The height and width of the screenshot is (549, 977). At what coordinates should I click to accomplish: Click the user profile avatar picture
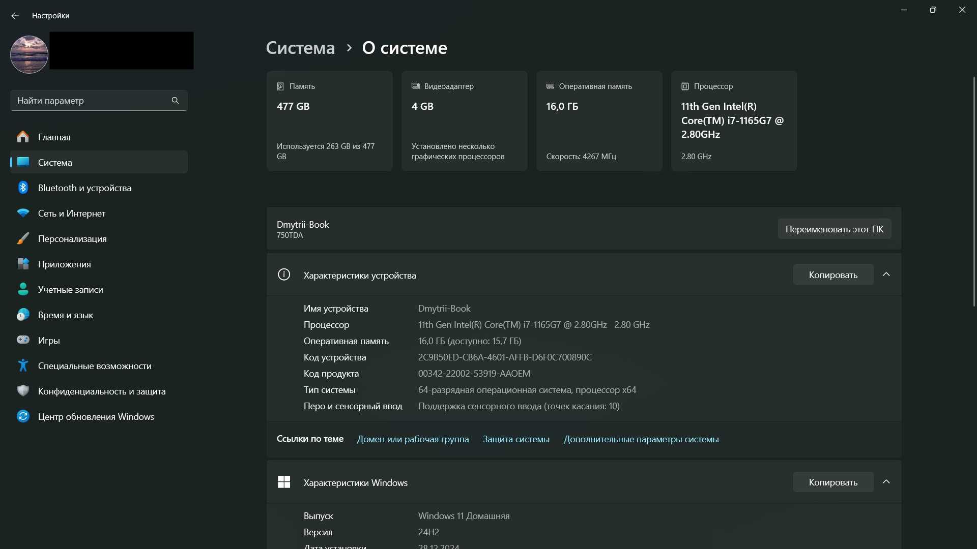tap(29, 54)
